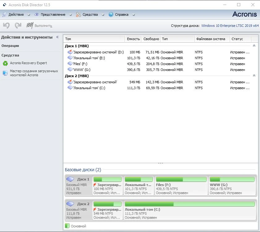Collapse the Диск 1 (MBR) group
Screen dimensions: 260x232
point(254,46)
